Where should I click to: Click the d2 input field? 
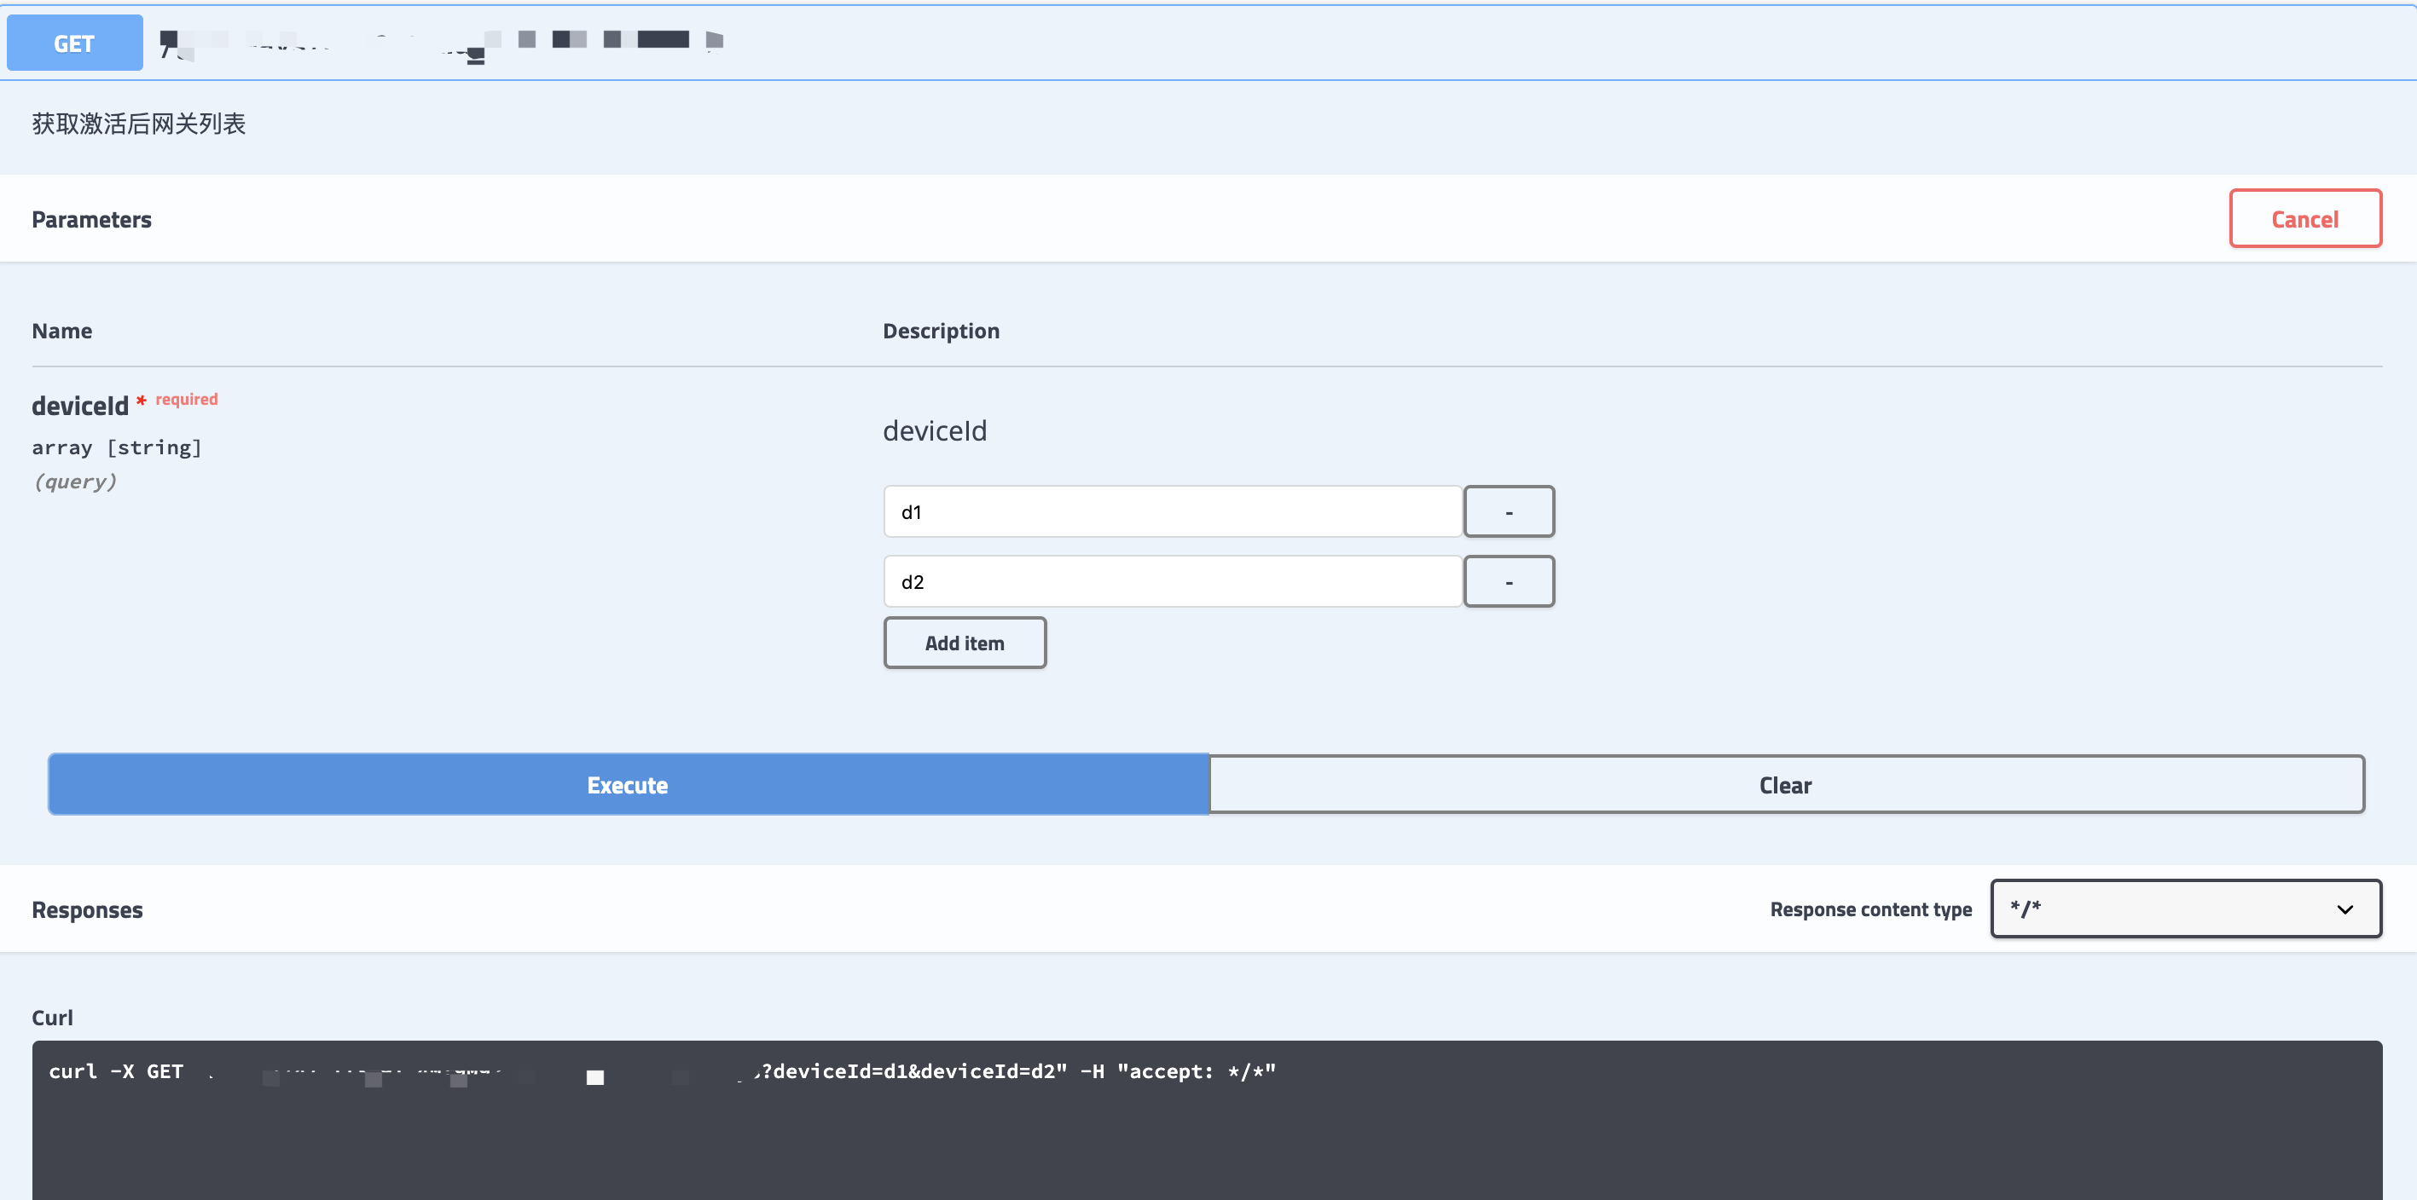click(x=1171, y=581)
